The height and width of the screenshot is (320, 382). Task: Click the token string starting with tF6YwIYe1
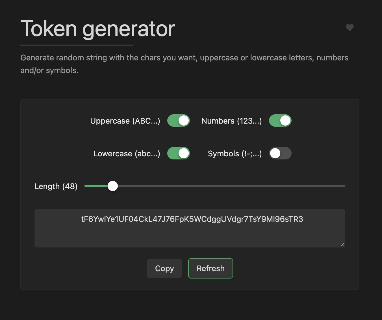192,219
